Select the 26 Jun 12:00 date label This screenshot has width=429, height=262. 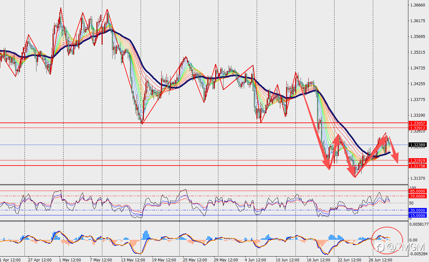pos(381,259)
